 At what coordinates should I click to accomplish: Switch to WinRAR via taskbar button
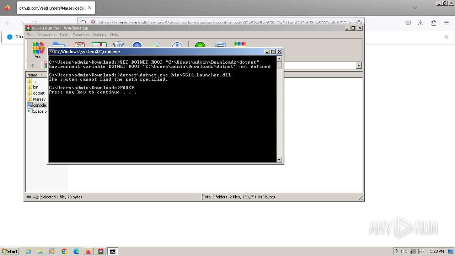101,251
